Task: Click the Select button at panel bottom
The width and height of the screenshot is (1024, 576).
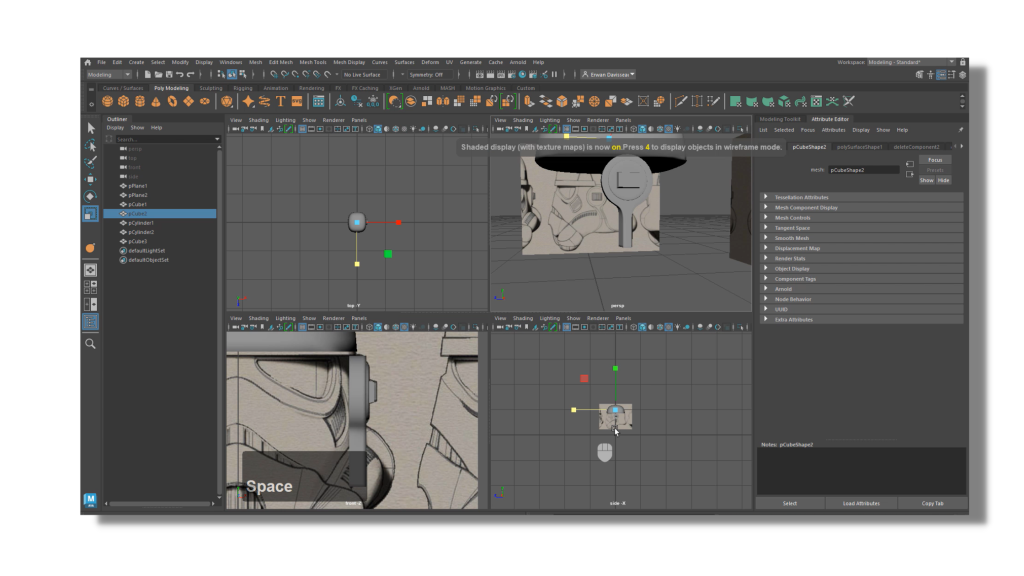Action: [790, 503]
